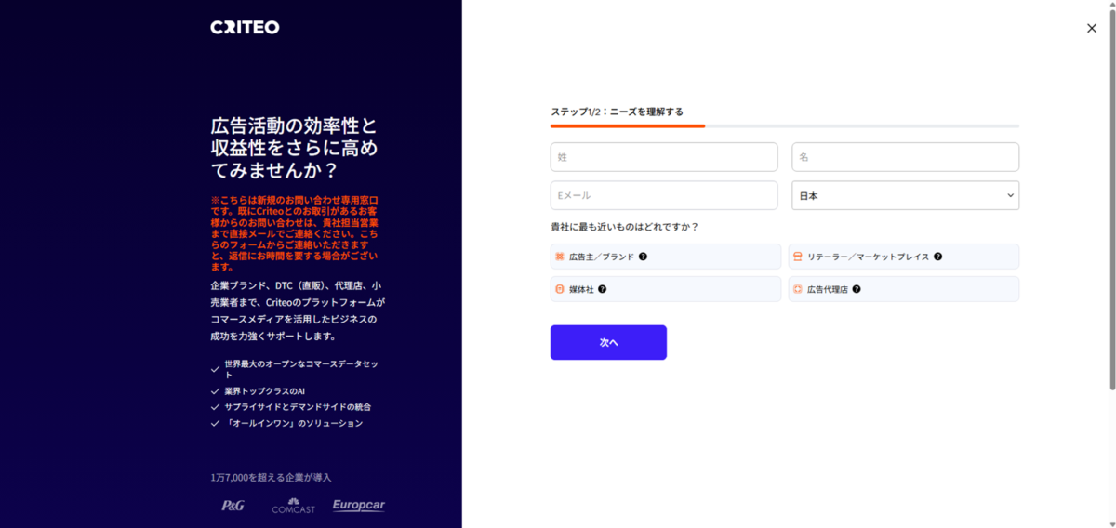Click the Europcar logo
1116x528 pixels.
pos(358,506)
